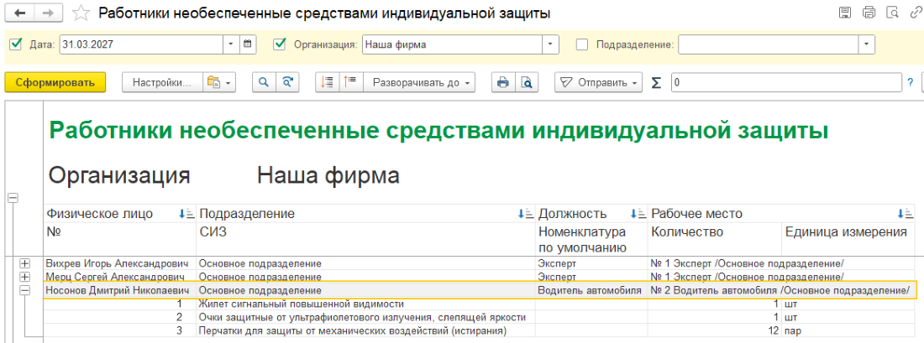The height and width of the screenshot is (343, 924).
Task: Add report to favorites with star icon
Action: click(x=80, y=13)
